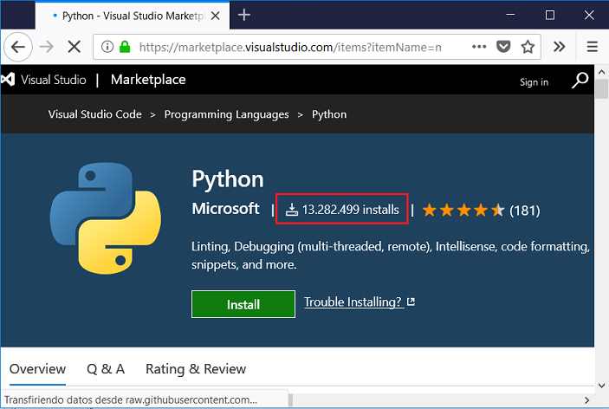Stop loading the page
Screen dimensions: 609x409
click(75, 47)
